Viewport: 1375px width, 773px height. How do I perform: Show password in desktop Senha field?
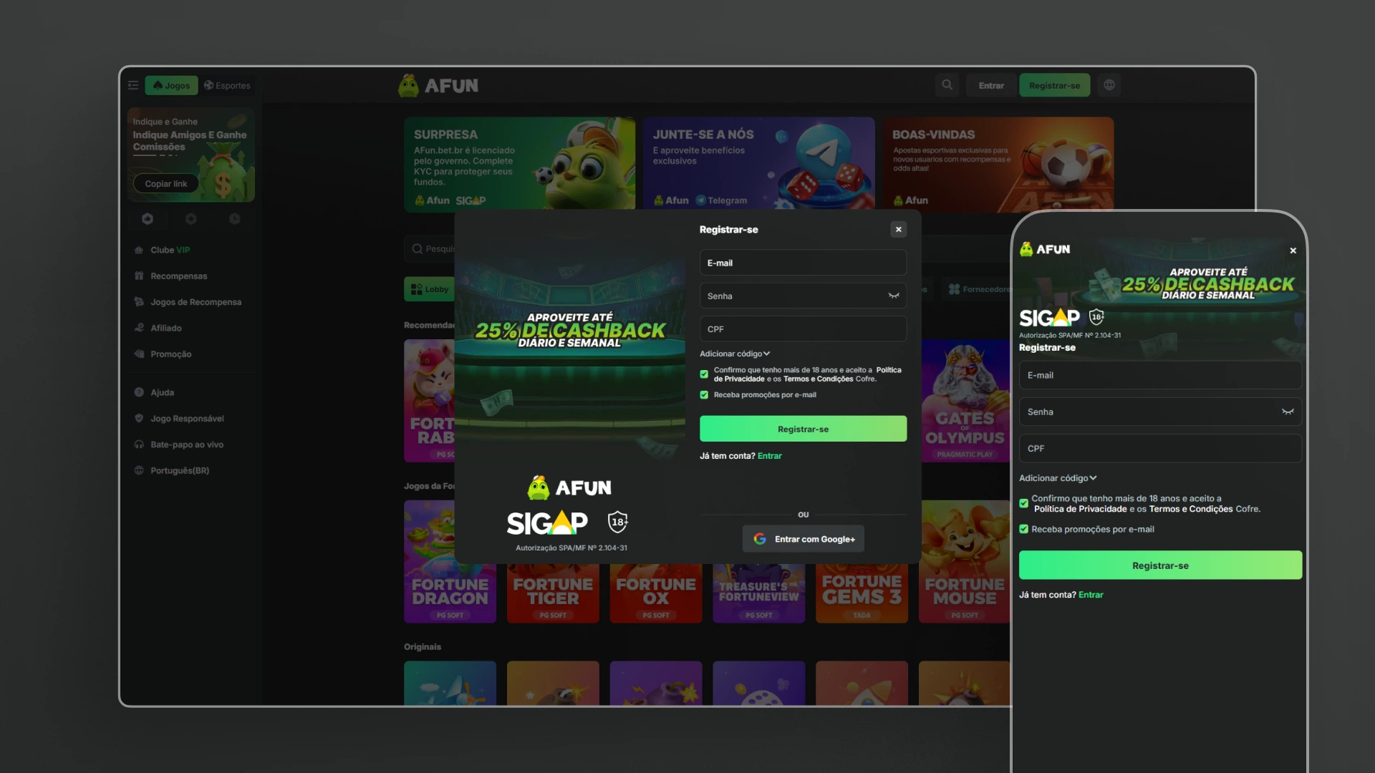[894, 296]
